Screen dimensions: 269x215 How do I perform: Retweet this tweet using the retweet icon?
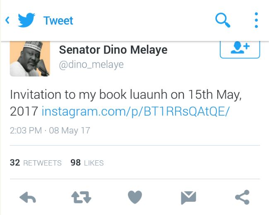pyautogui.click(x=82, y=198)
